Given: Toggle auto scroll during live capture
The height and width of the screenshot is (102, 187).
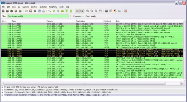Looking at the screenshot, I should click(81, 11).
